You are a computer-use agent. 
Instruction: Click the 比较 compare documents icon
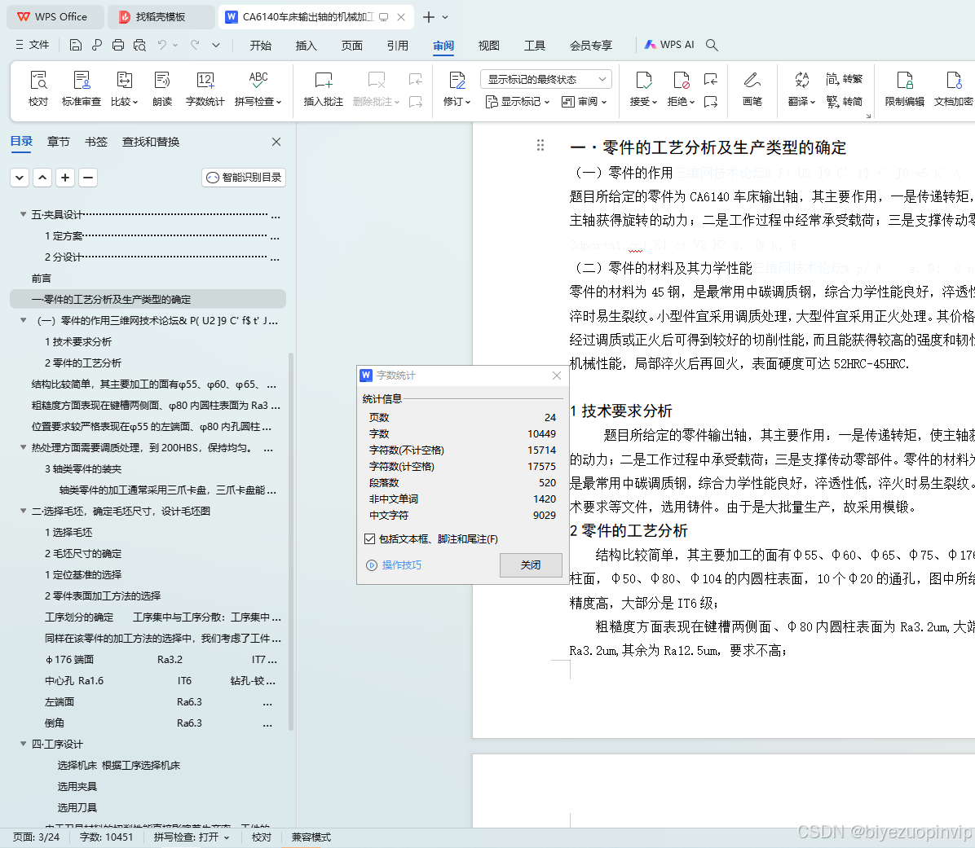click(x=124, y=89)
